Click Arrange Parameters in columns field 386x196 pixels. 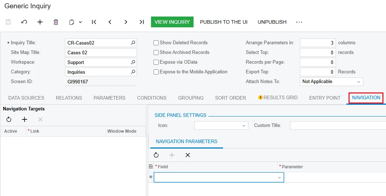click(318, 43)
